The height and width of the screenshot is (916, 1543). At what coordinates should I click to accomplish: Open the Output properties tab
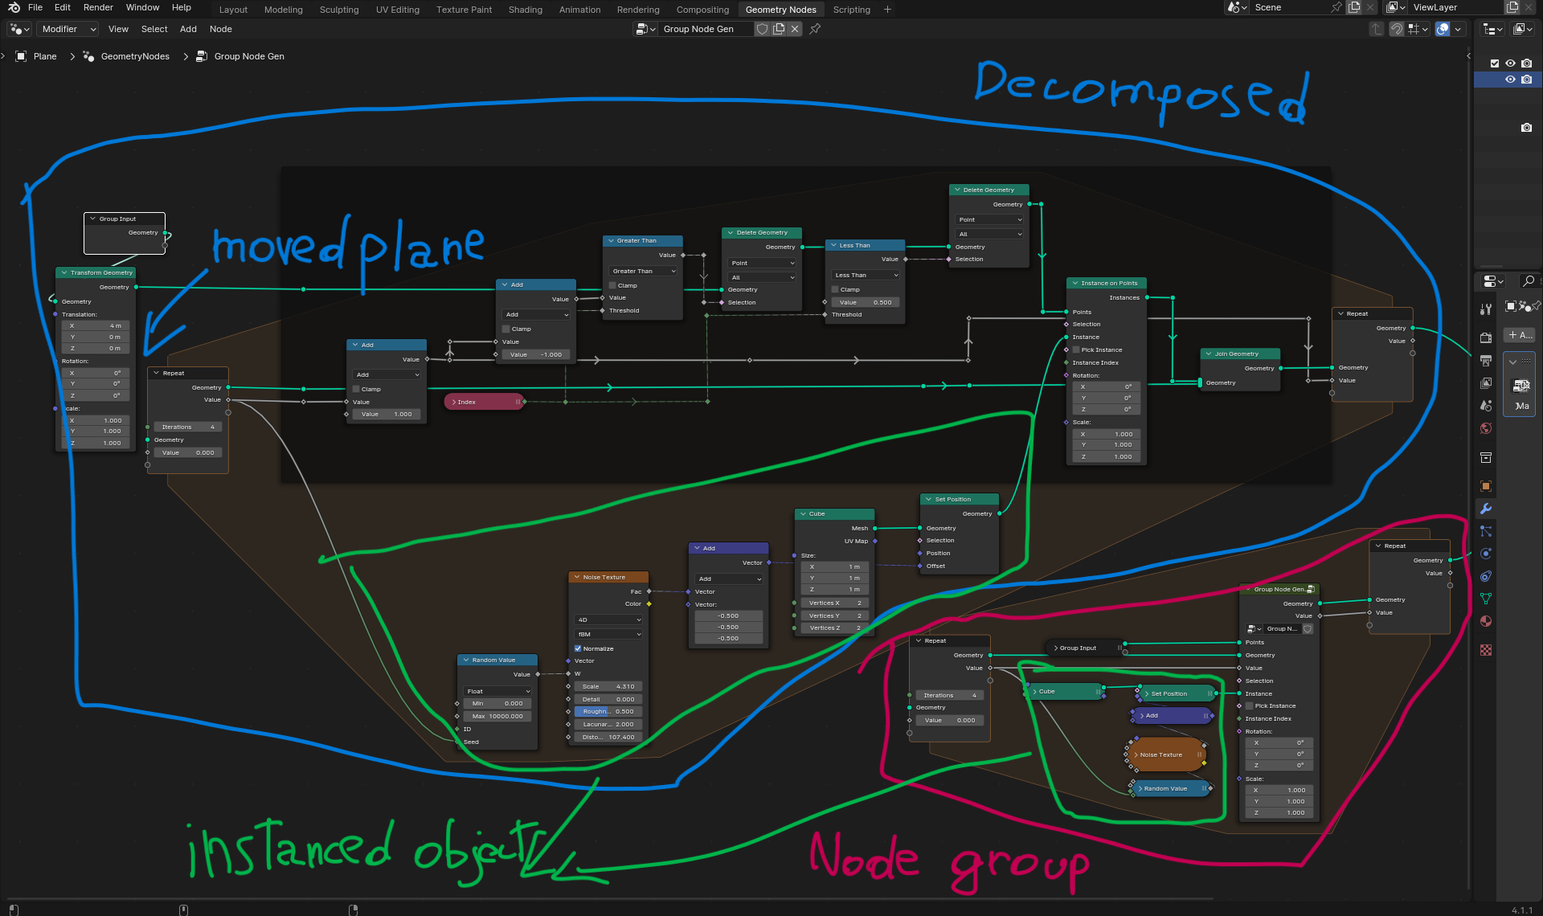pos(1485,361)
